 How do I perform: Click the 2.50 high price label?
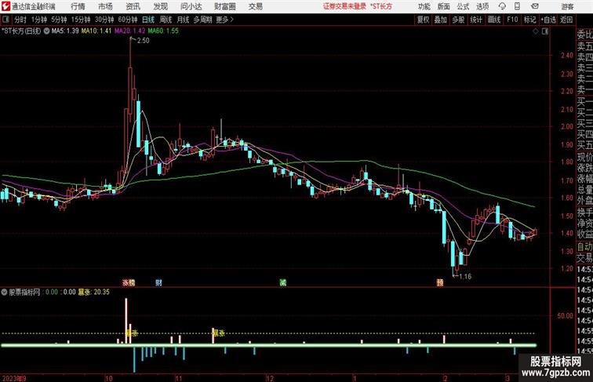pyautogui.click(x=143, y=41)
